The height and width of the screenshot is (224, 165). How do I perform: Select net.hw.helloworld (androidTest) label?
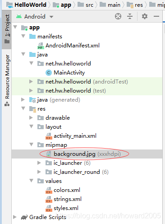pyautogui.click(x=87, y=82)
